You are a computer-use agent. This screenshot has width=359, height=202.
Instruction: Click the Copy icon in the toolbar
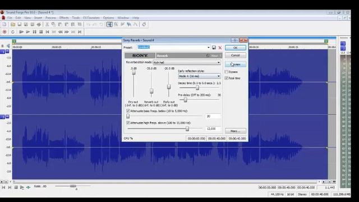(54, 24)
